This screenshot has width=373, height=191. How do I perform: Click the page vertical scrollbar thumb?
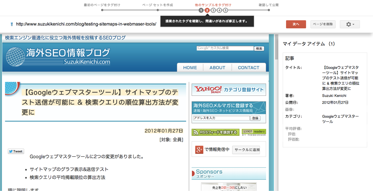point(276,47)
